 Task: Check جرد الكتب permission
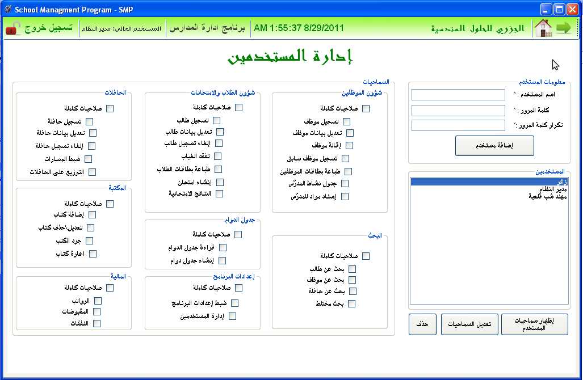coord(89,240)
